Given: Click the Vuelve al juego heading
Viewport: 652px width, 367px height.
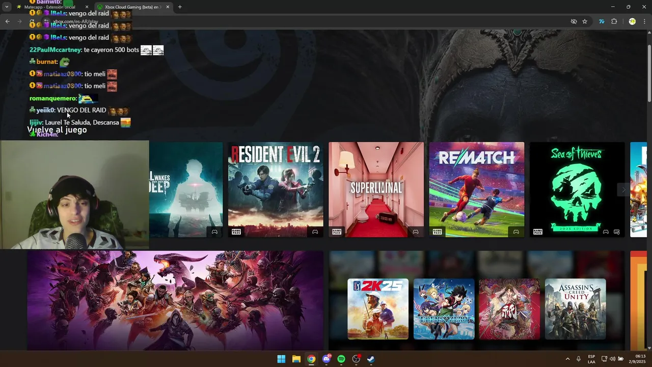Looking at the screenshot, I should coord(57,130).
